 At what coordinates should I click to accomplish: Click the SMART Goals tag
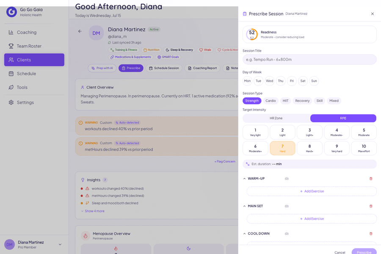(x=168, y=57)
